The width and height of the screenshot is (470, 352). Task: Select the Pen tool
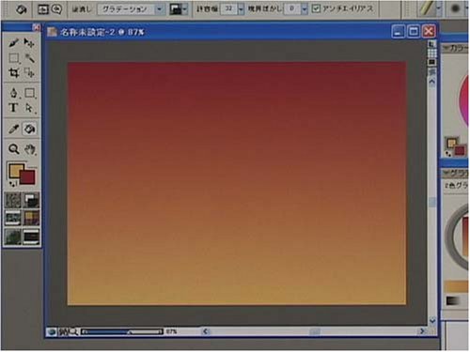(x=13, y=93)
